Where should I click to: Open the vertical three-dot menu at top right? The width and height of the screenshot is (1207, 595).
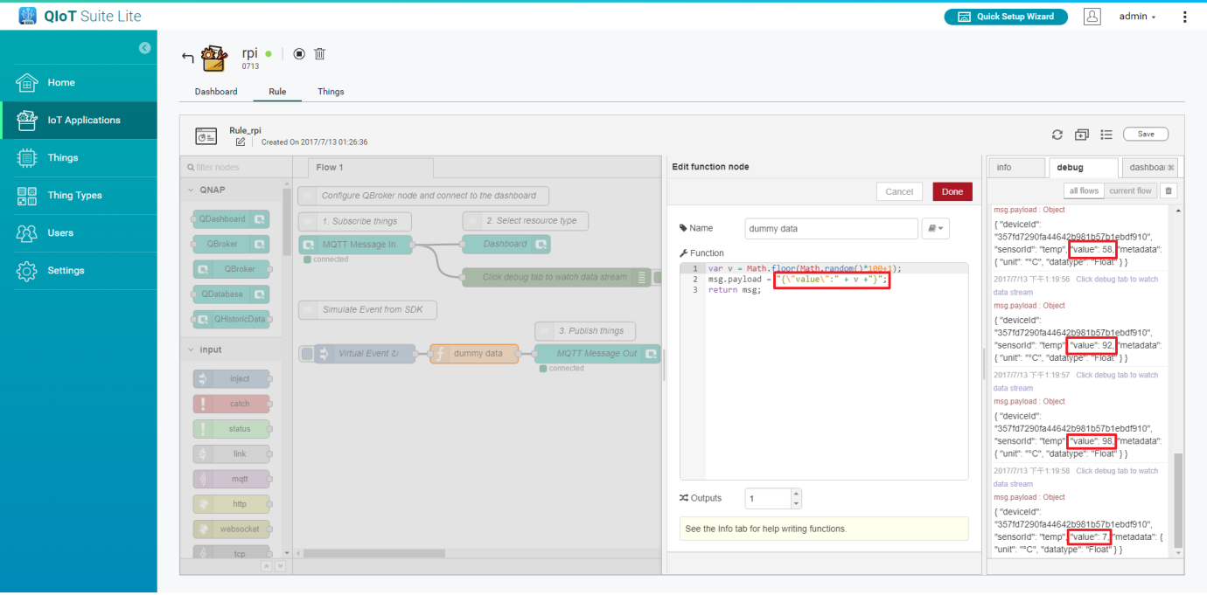pos(1185,17)
